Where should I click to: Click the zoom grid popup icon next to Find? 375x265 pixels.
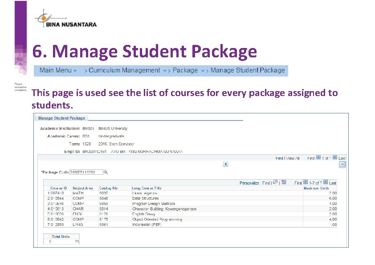(275, 182)
